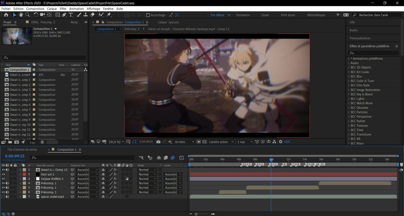
Task: Switch to the Précomp. 2 viewer tab
Action: pos(132,29)
